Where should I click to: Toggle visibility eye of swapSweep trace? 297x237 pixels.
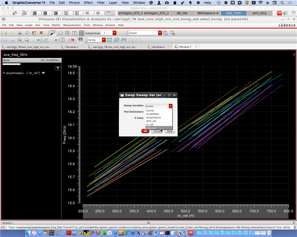pos(43,73)
